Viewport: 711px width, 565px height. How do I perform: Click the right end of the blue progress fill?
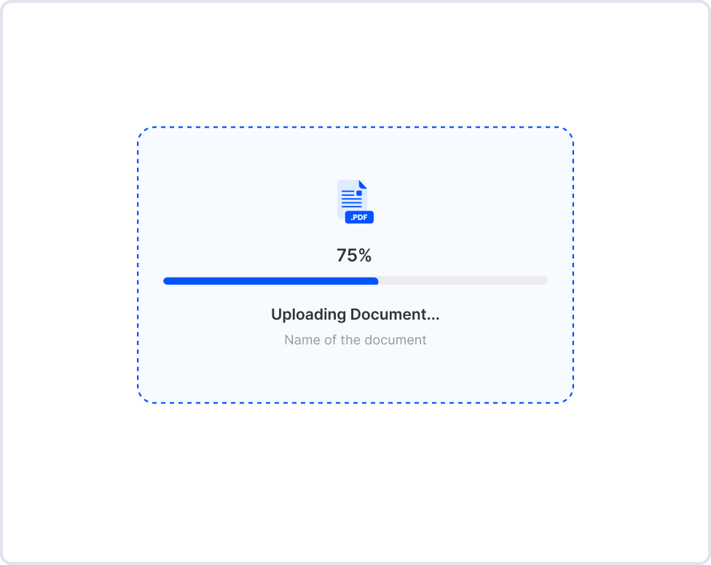pos(375,281)
